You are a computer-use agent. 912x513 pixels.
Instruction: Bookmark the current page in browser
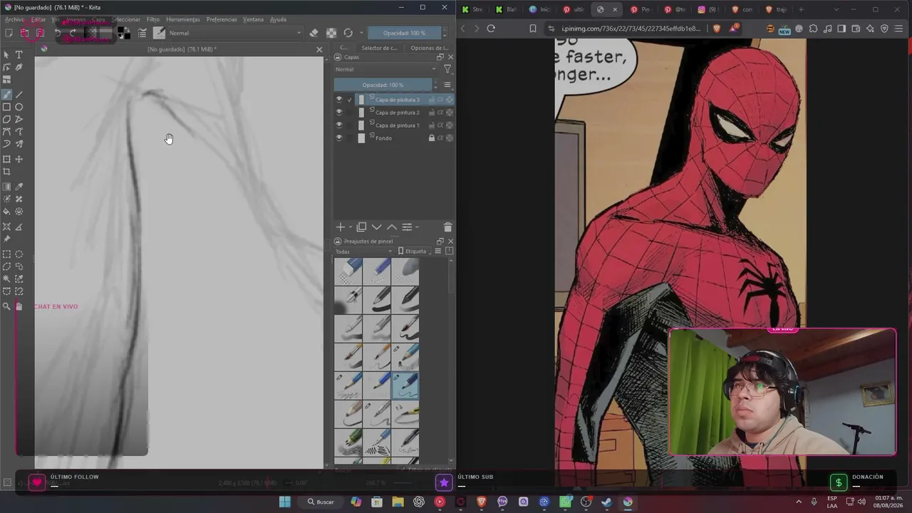pyautogui.click(x=533, y=28)
